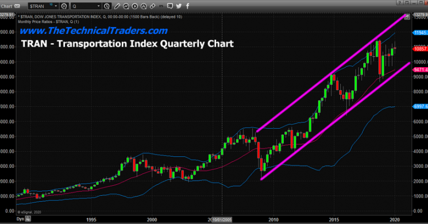Click the restore pane icon in chart corner
Image resolution: width=428 pixels, height=224 pixels.
[407, 17]
